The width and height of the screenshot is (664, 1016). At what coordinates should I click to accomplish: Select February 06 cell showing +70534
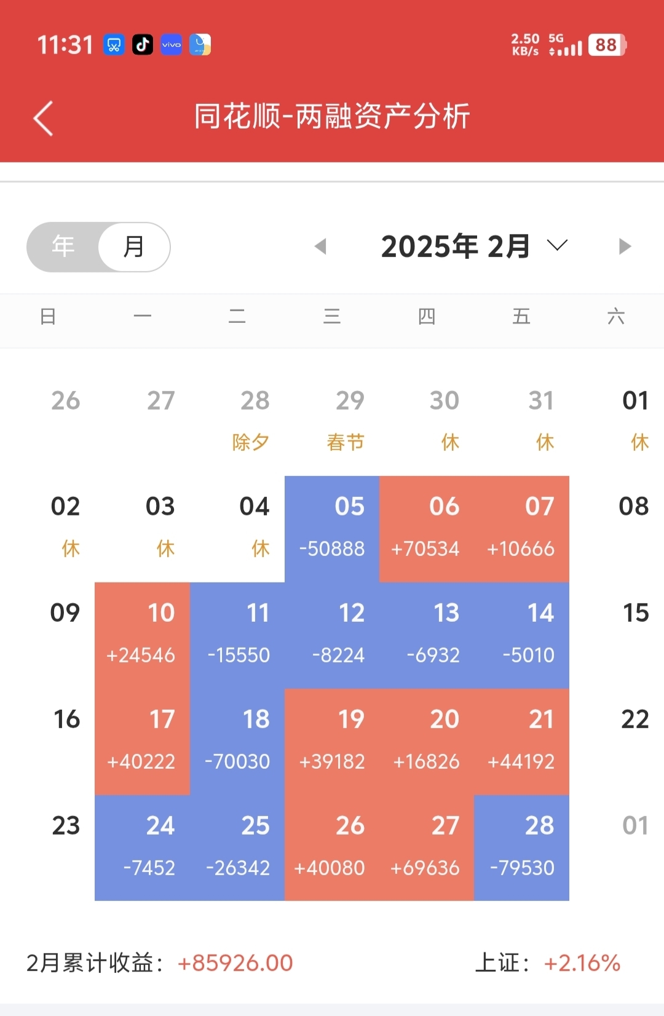(427, 529)
